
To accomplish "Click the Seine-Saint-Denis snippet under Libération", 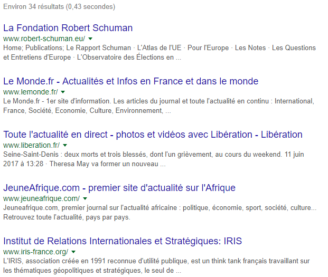I will 158,159.
